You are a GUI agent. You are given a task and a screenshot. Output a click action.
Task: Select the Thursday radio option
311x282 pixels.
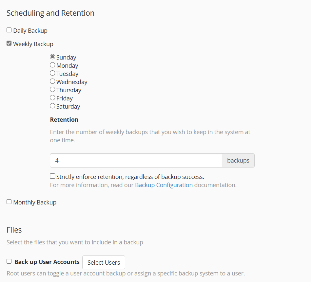tap(52, 90)
